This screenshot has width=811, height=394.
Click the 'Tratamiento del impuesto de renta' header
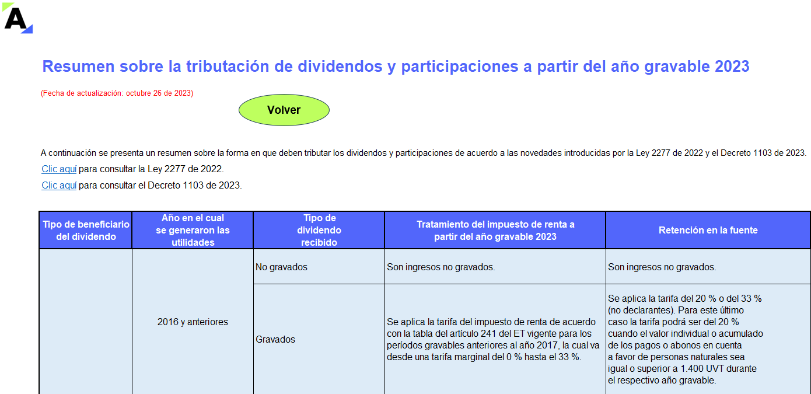pyautogui.click(x=495, y=231)
